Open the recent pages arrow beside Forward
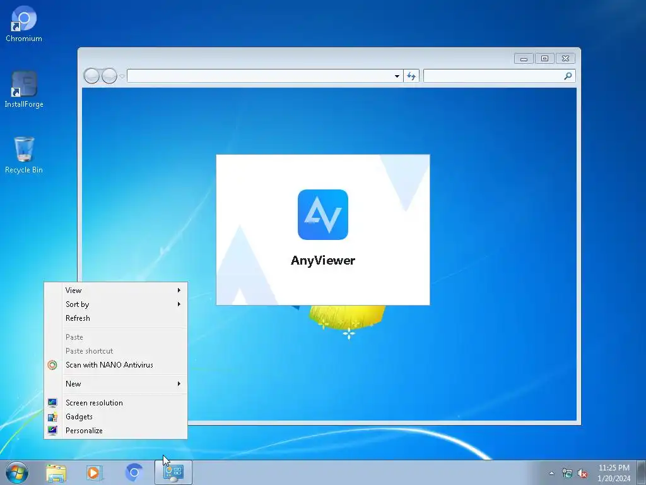This screenshot has width=646, height=485. tap(122, 76)
